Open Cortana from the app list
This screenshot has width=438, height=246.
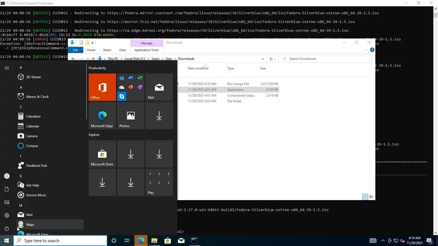point(50,146)
